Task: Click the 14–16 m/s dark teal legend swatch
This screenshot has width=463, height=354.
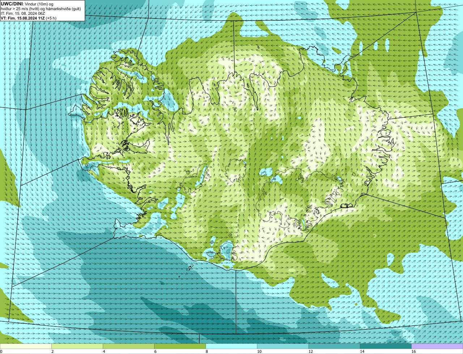Action: [386, 346]
